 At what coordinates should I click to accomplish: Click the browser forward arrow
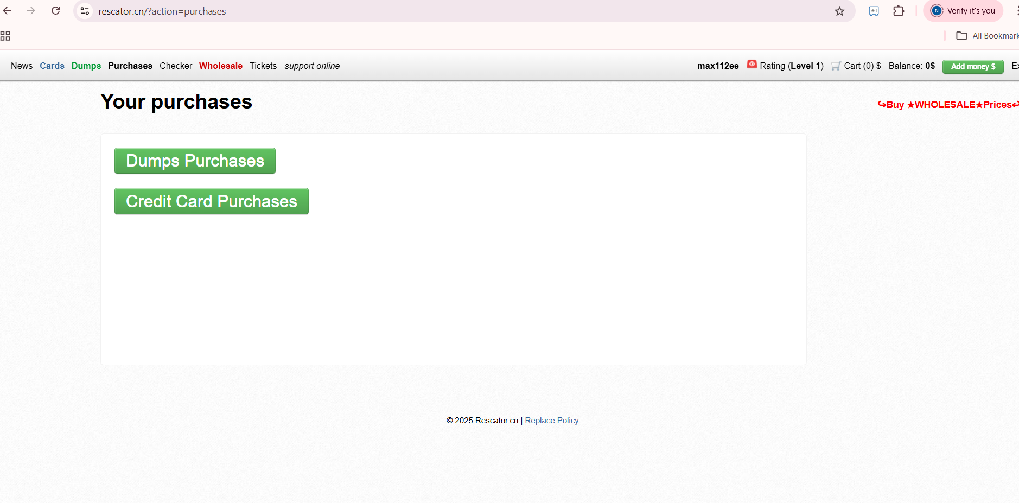(x=31, y=11)
